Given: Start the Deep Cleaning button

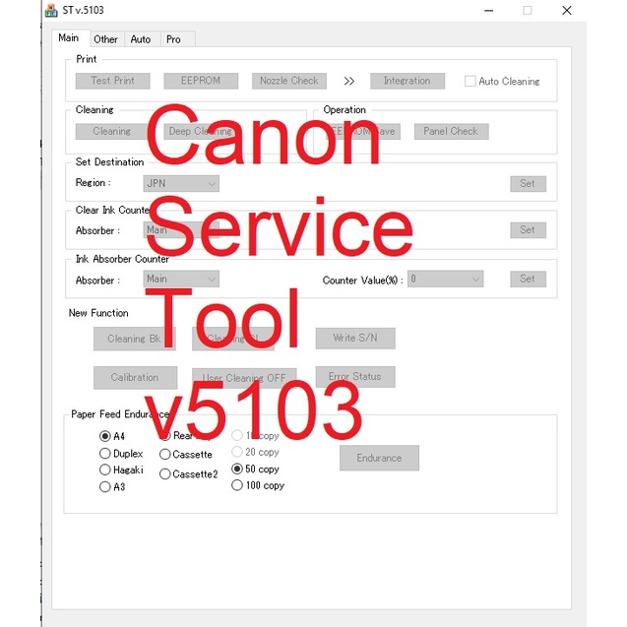Looking at the screenshot, I should click(x=201, y=132).
